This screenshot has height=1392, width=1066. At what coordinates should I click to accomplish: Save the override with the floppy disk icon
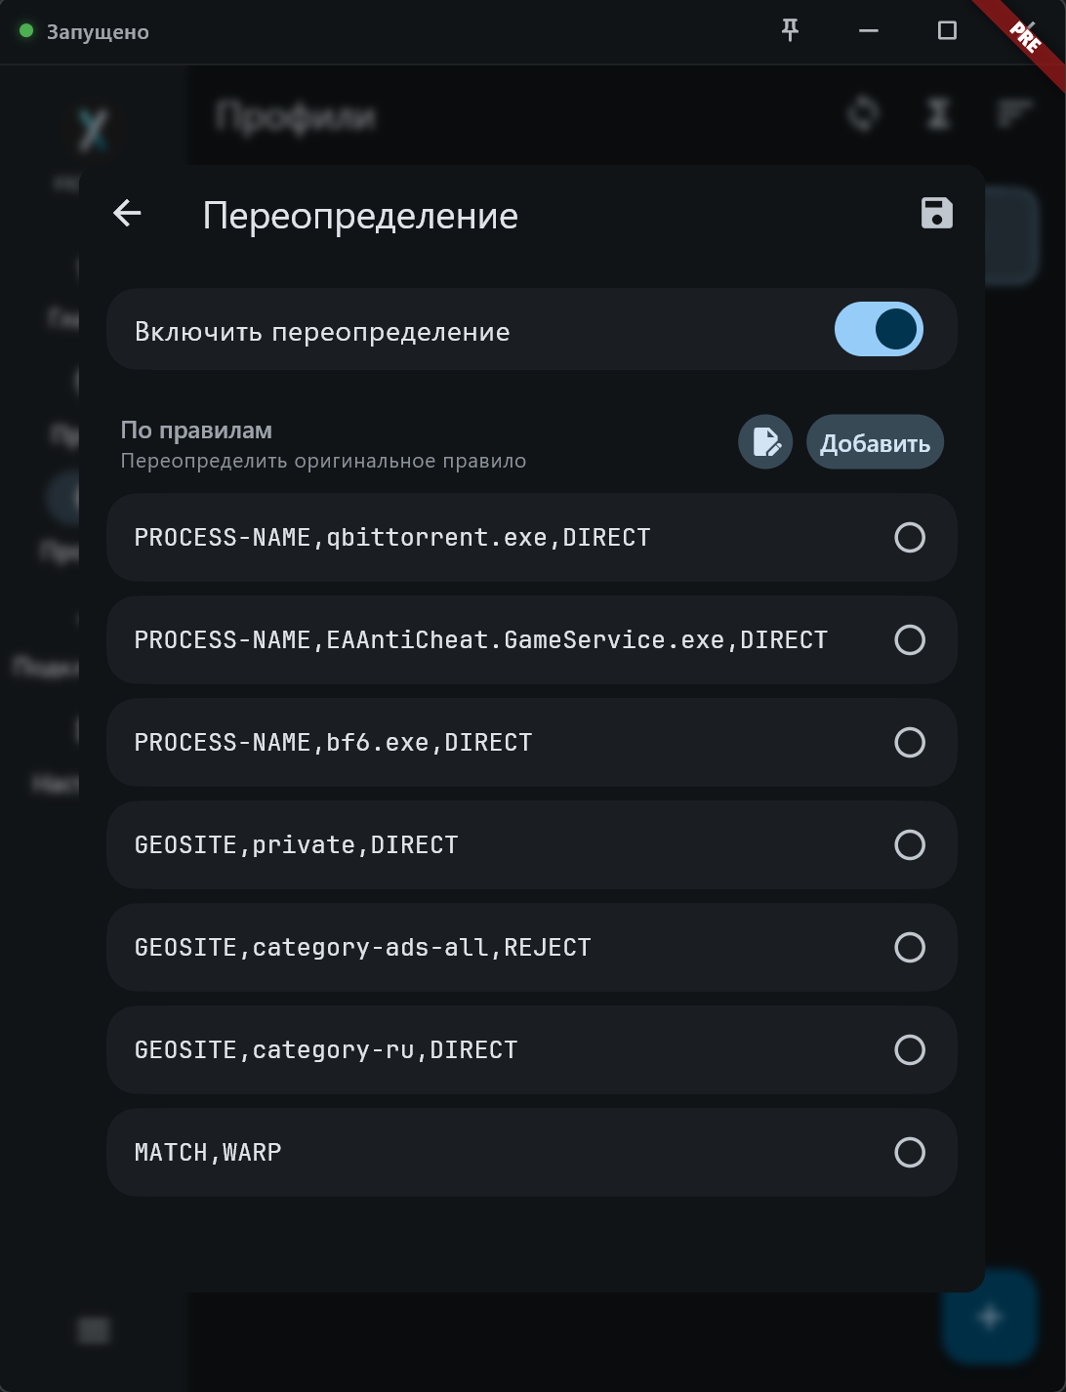click(x=936, y=213)
